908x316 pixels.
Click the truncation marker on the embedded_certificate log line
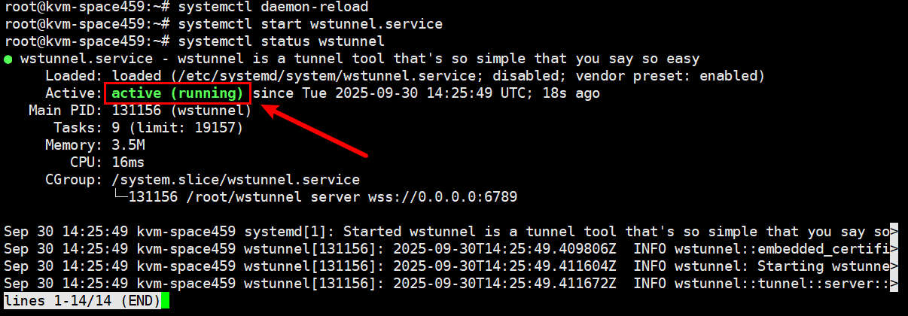(894, 248)
